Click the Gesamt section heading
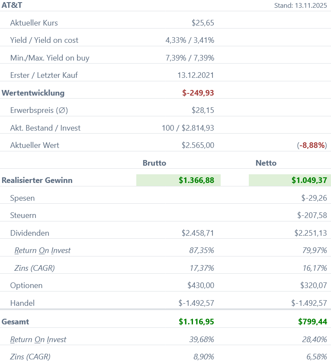 point(16,322)
